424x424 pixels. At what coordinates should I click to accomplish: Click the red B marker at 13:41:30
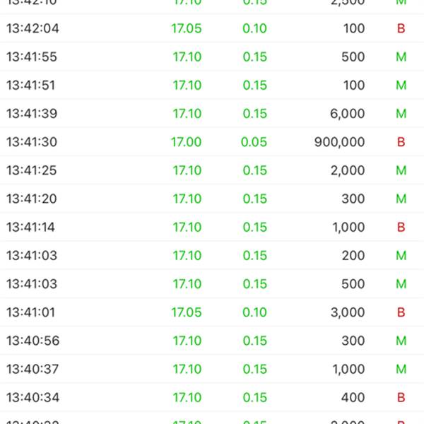tap(401, 142)
